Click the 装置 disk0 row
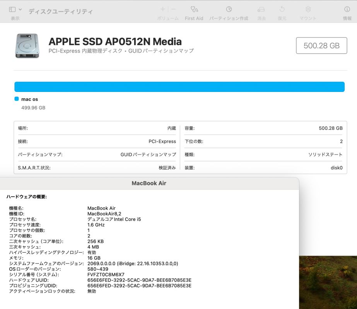The image size is (357, 309). (263, 168)
